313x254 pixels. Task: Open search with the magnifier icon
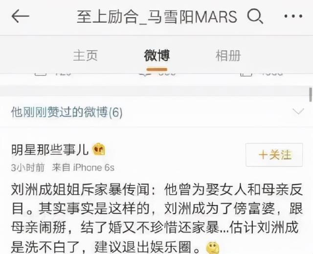coord(255,17)
